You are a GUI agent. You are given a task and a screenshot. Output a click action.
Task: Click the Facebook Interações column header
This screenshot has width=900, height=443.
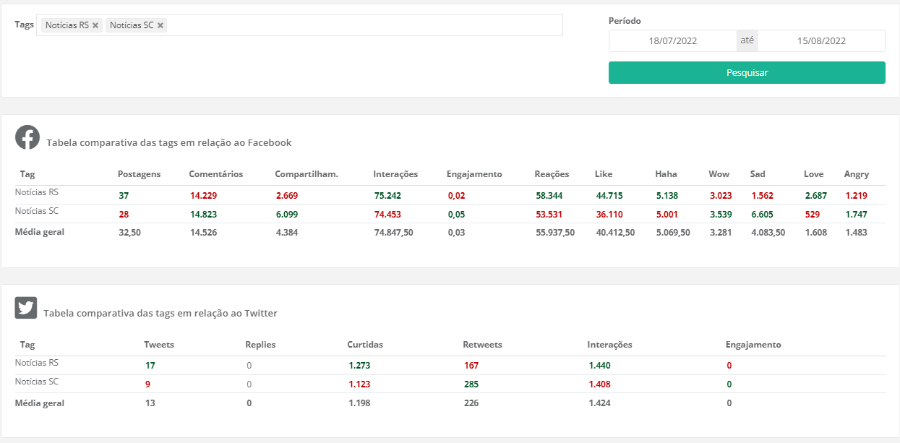(x=395, y=174)
